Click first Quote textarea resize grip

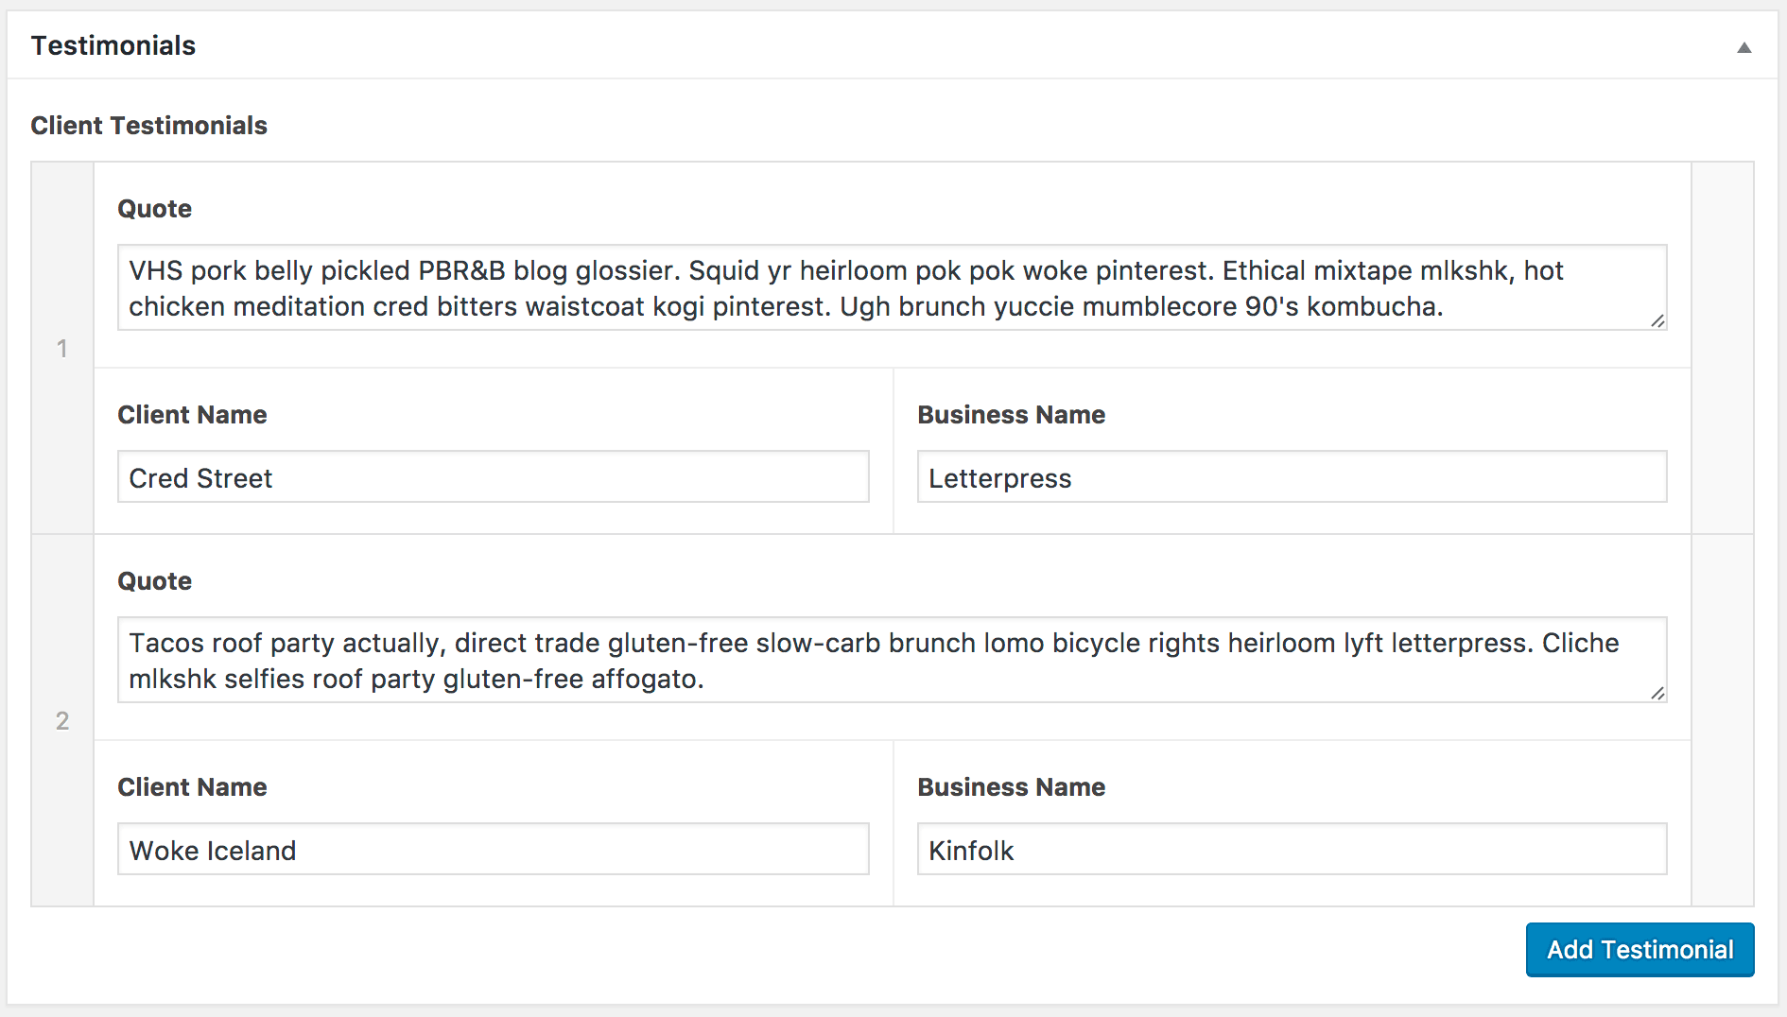pyautogui.click(x=1657, y=320)
